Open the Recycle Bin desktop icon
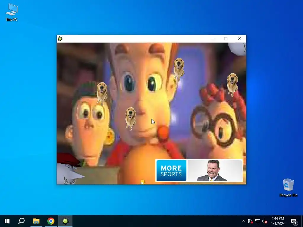 (x=288, y=187)
